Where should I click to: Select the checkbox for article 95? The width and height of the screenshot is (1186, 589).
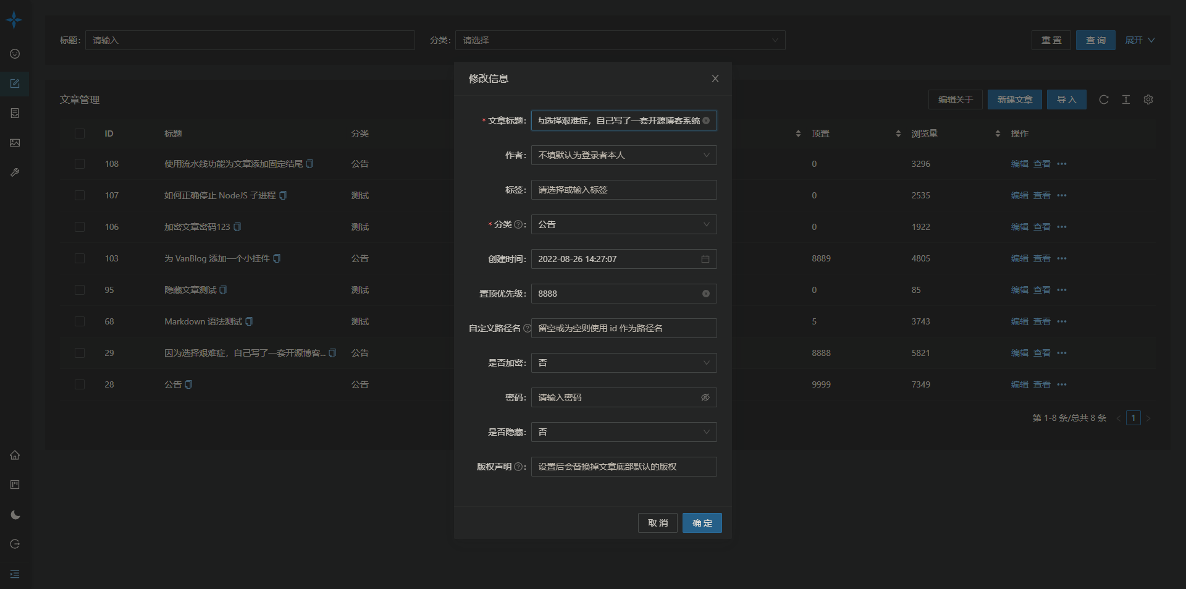80,290
